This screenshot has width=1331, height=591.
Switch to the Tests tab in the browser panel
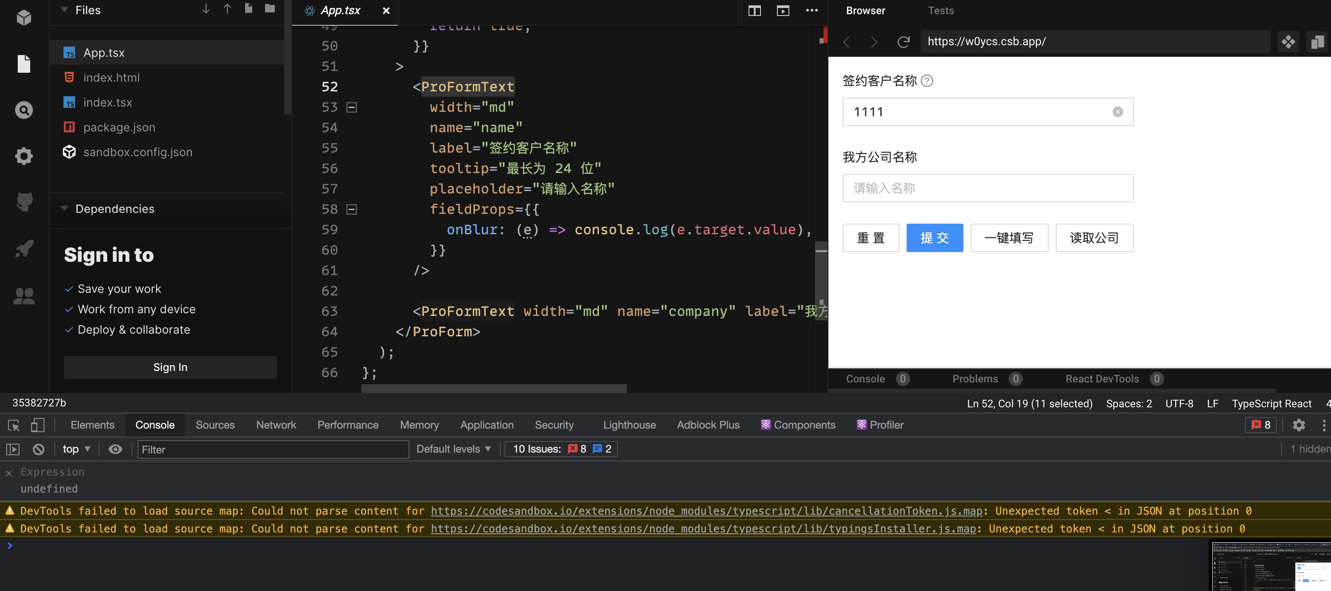coord(940,10)
